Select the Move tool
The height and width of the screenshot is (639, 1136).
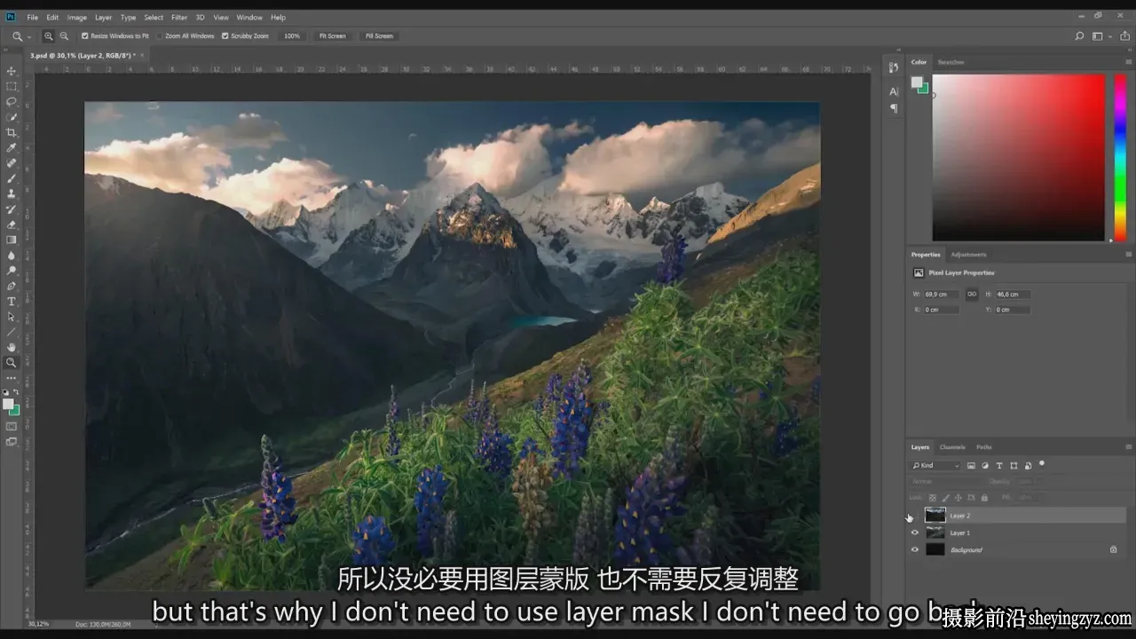(x=12, y=71)
